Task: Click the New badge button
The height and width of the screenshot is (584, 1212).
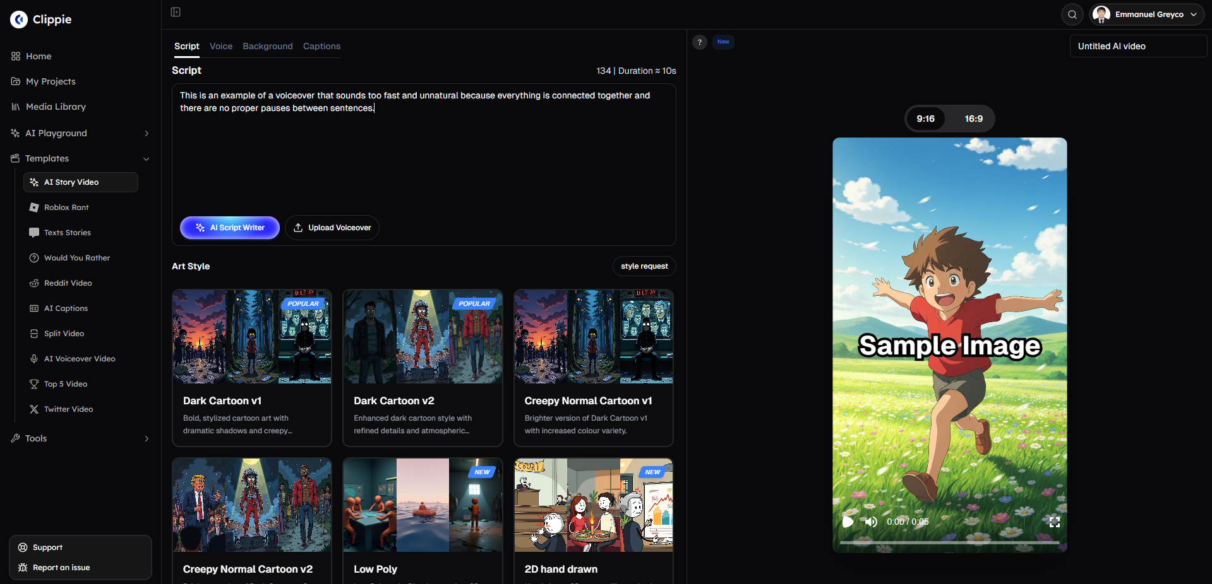Action: [x=723, y=42]
